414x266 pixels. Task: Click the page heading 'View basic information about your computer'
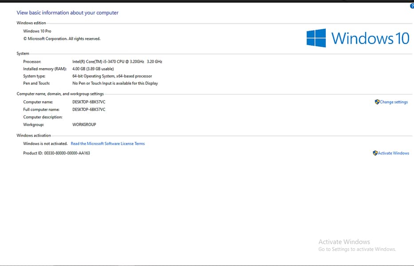pos(67,13)
